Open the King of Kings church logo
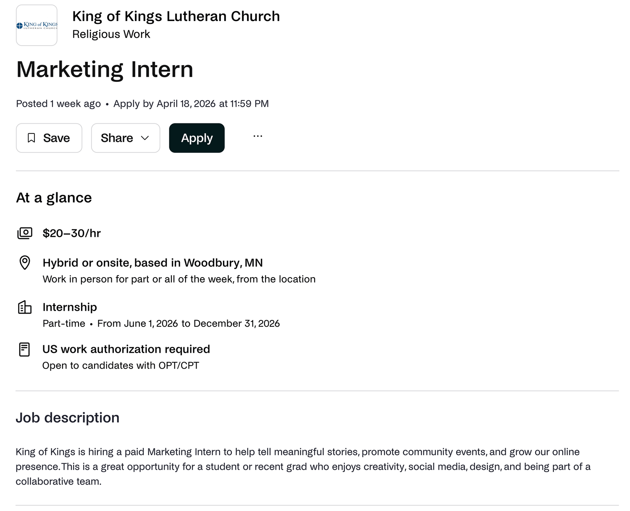The width and height of the screenshot is (630, 511). point(37,25)
